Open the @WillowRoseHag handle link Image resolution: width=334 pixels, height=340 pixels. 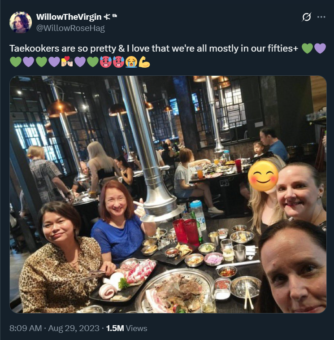pyautogui.click(x=70, y=28)
